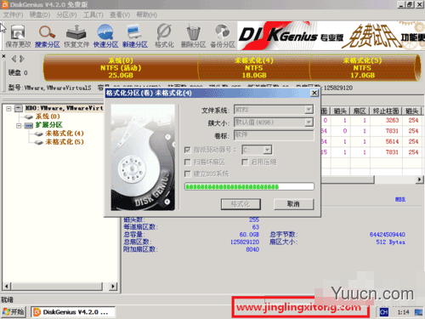Select the 未格式化(4) 18.0GB partition bar
The height and width of the screenshot is (319, 425).
(x=254, y=68)
